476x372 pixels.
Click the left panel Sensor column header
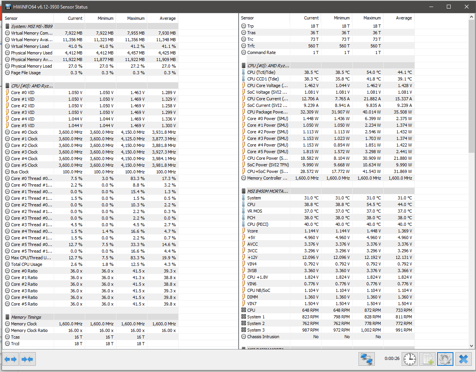point(29,18)
